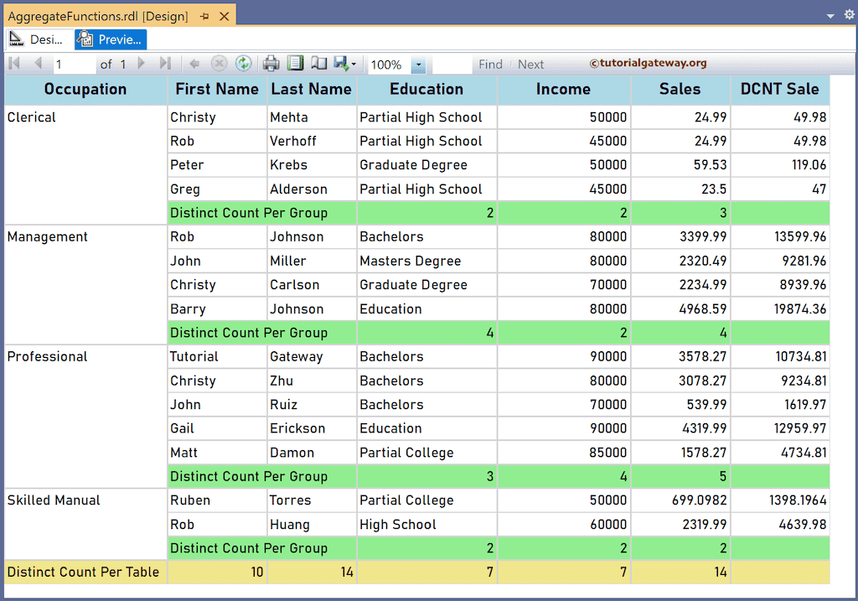Refresh the report preview
Screen dimensions: 858x601
click(245, 64)
